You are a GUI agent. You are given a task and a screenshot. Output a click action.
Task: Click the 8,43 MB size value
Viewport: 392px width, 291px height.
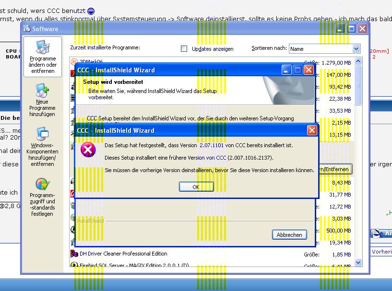click(x=342, y=183)
